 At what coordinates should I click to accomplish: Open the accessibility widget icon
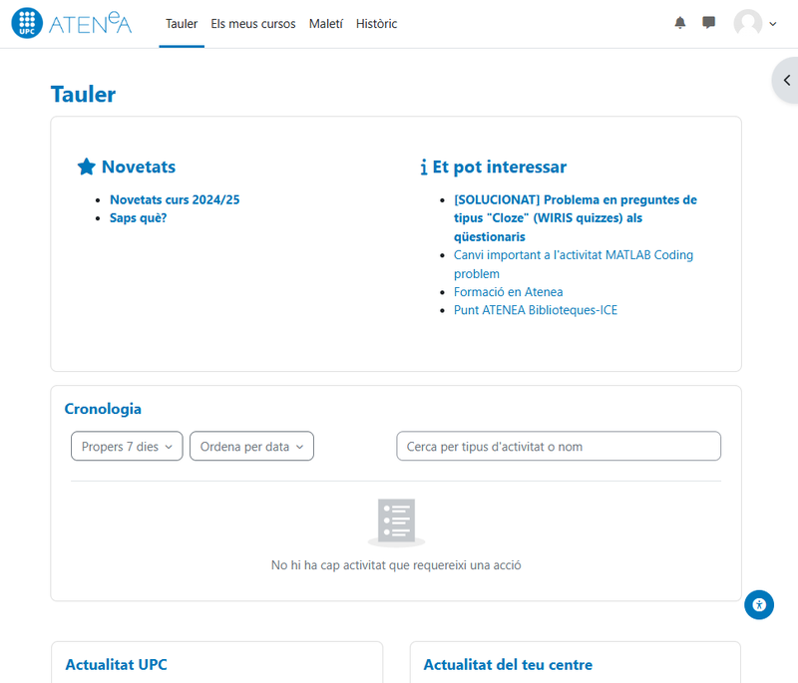coord(759,604)
